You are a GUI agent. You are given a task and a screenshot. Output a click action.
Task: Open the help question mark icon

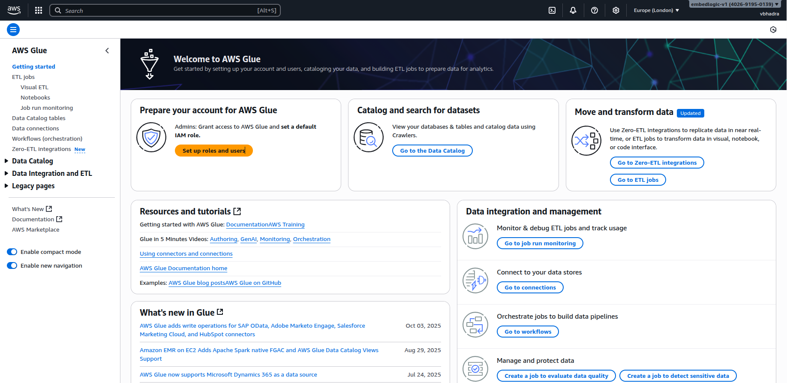[x=595, y=10]
